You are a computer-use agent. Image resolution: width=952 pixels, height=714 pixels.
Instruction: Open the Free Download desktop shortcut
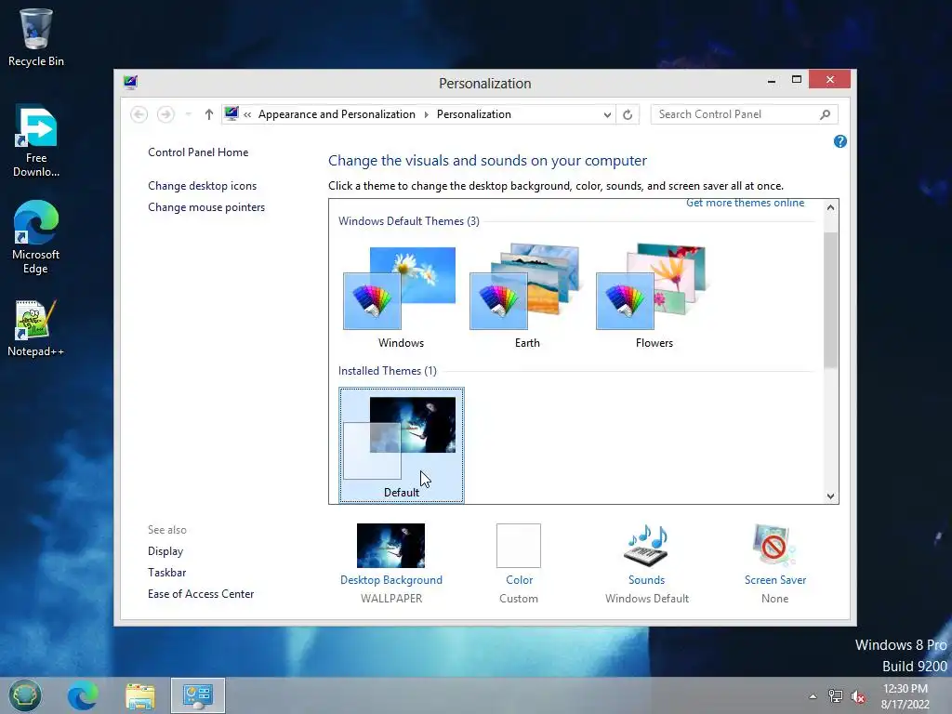pos(36,141)
